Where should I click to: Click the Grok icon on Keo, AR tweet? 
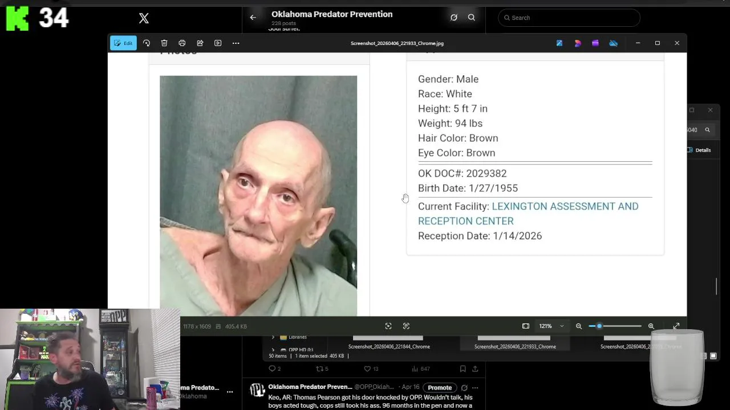point(464,388)
